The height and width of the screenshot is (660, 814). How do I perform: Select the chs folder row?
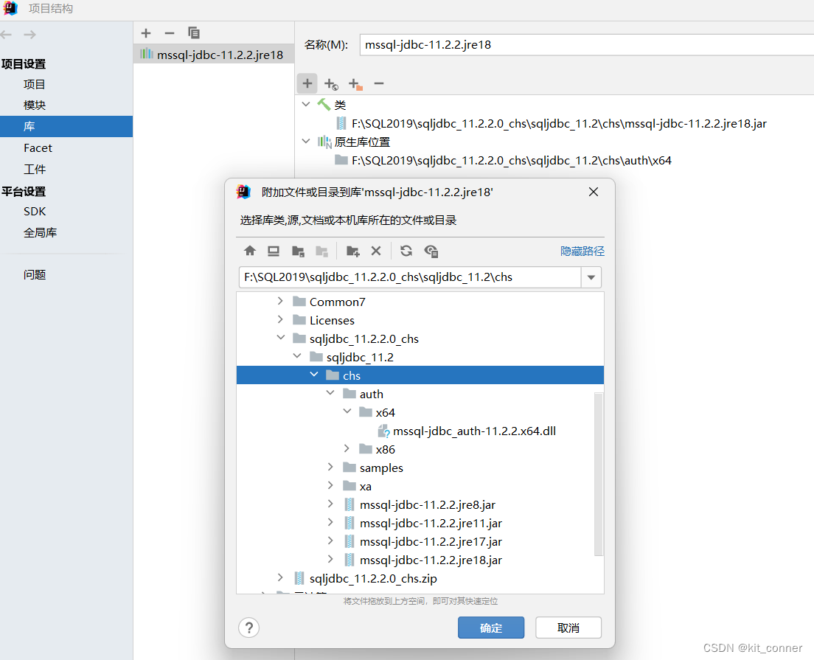420,375
